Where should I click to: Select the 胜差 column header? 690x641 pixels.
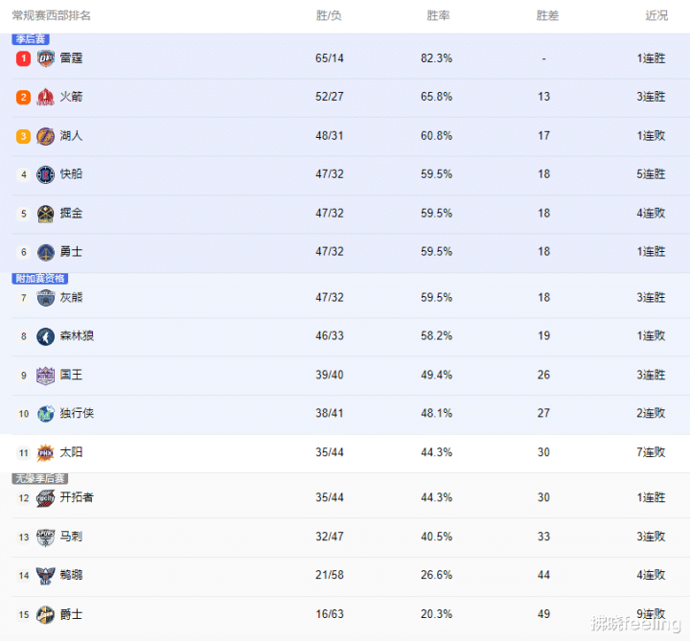tap(547, 16)
